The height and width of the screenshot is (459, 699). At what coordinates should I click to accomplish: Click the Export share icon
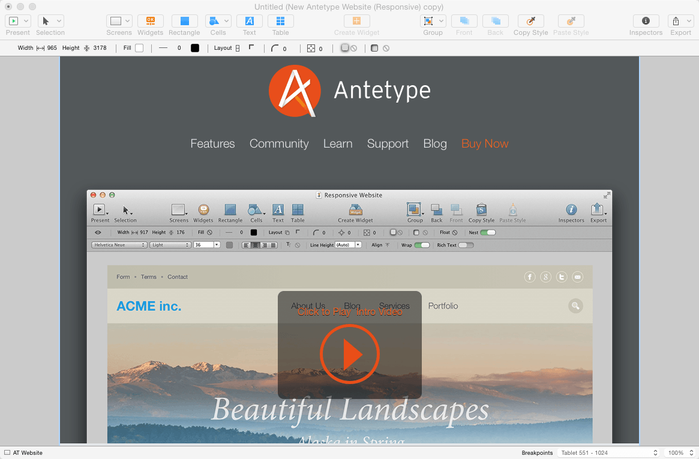676,21
